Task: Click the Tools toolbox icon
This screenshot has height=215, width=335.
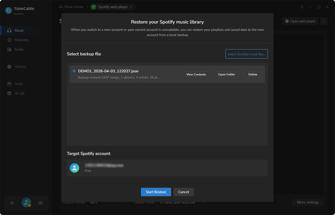Action: (9, 84)
